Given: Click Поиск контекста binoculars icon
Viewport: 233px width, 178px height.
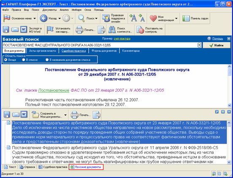Looking at the screenshot, I should pyautogui.click(x=112, y=30).
